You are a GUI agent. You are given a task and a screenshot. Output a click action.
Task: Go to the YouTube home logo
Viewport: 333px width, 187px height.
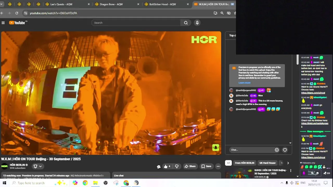(17, 23)
